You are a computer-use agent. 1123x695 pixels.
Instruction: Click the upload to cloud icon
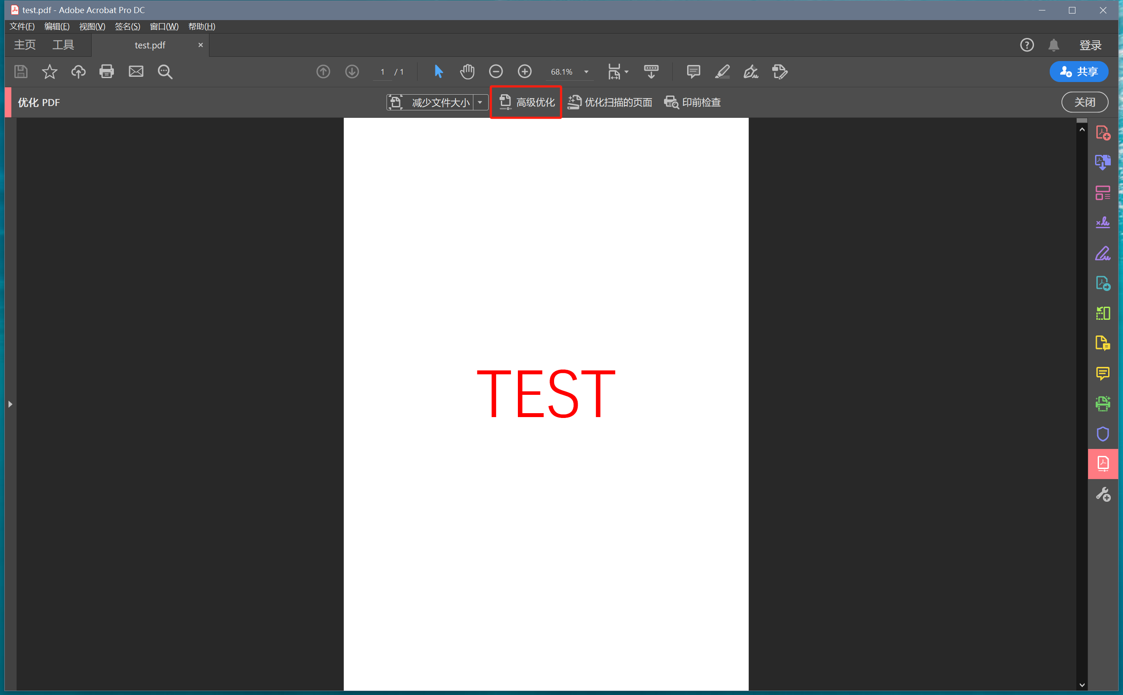[x=78, y=72]
